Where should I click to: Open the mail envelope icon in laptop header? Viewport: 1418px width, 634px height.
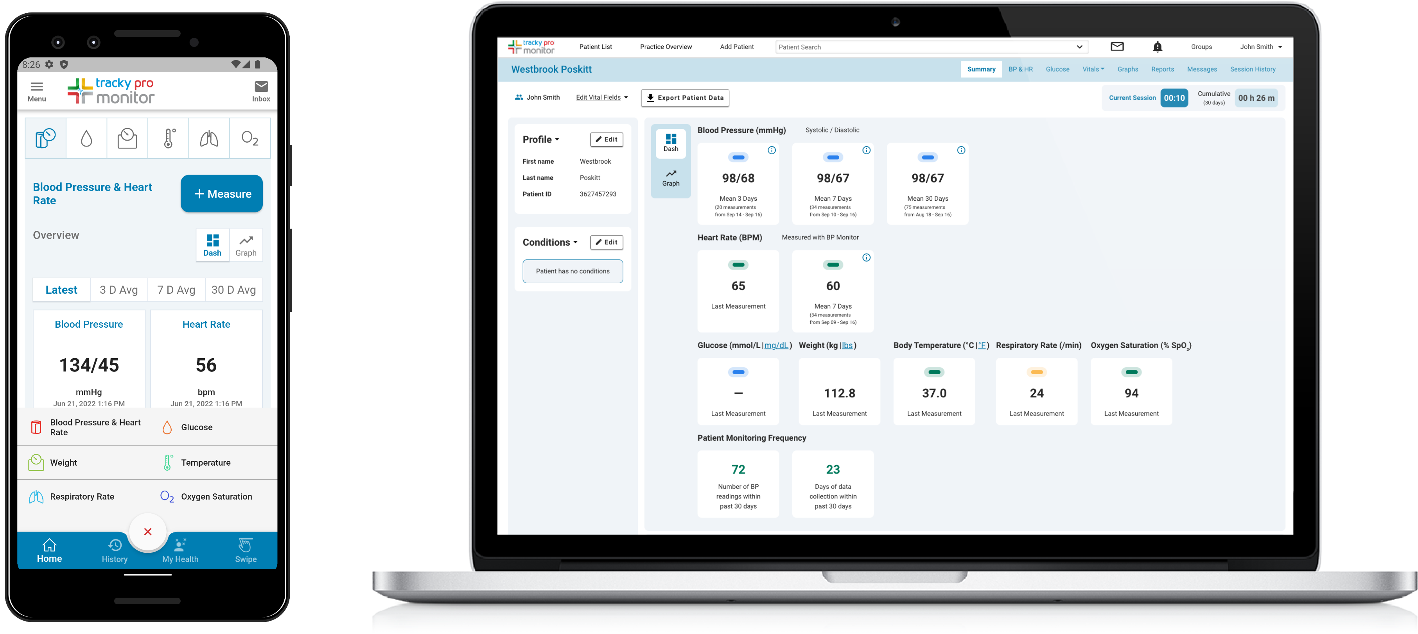coord(1117,47)
